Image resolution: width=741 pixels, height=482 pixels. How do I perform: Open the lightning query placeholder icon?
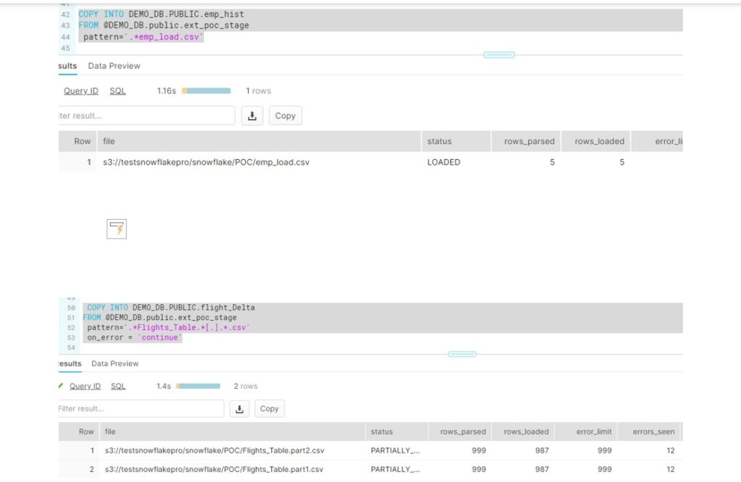coord(117,228)
